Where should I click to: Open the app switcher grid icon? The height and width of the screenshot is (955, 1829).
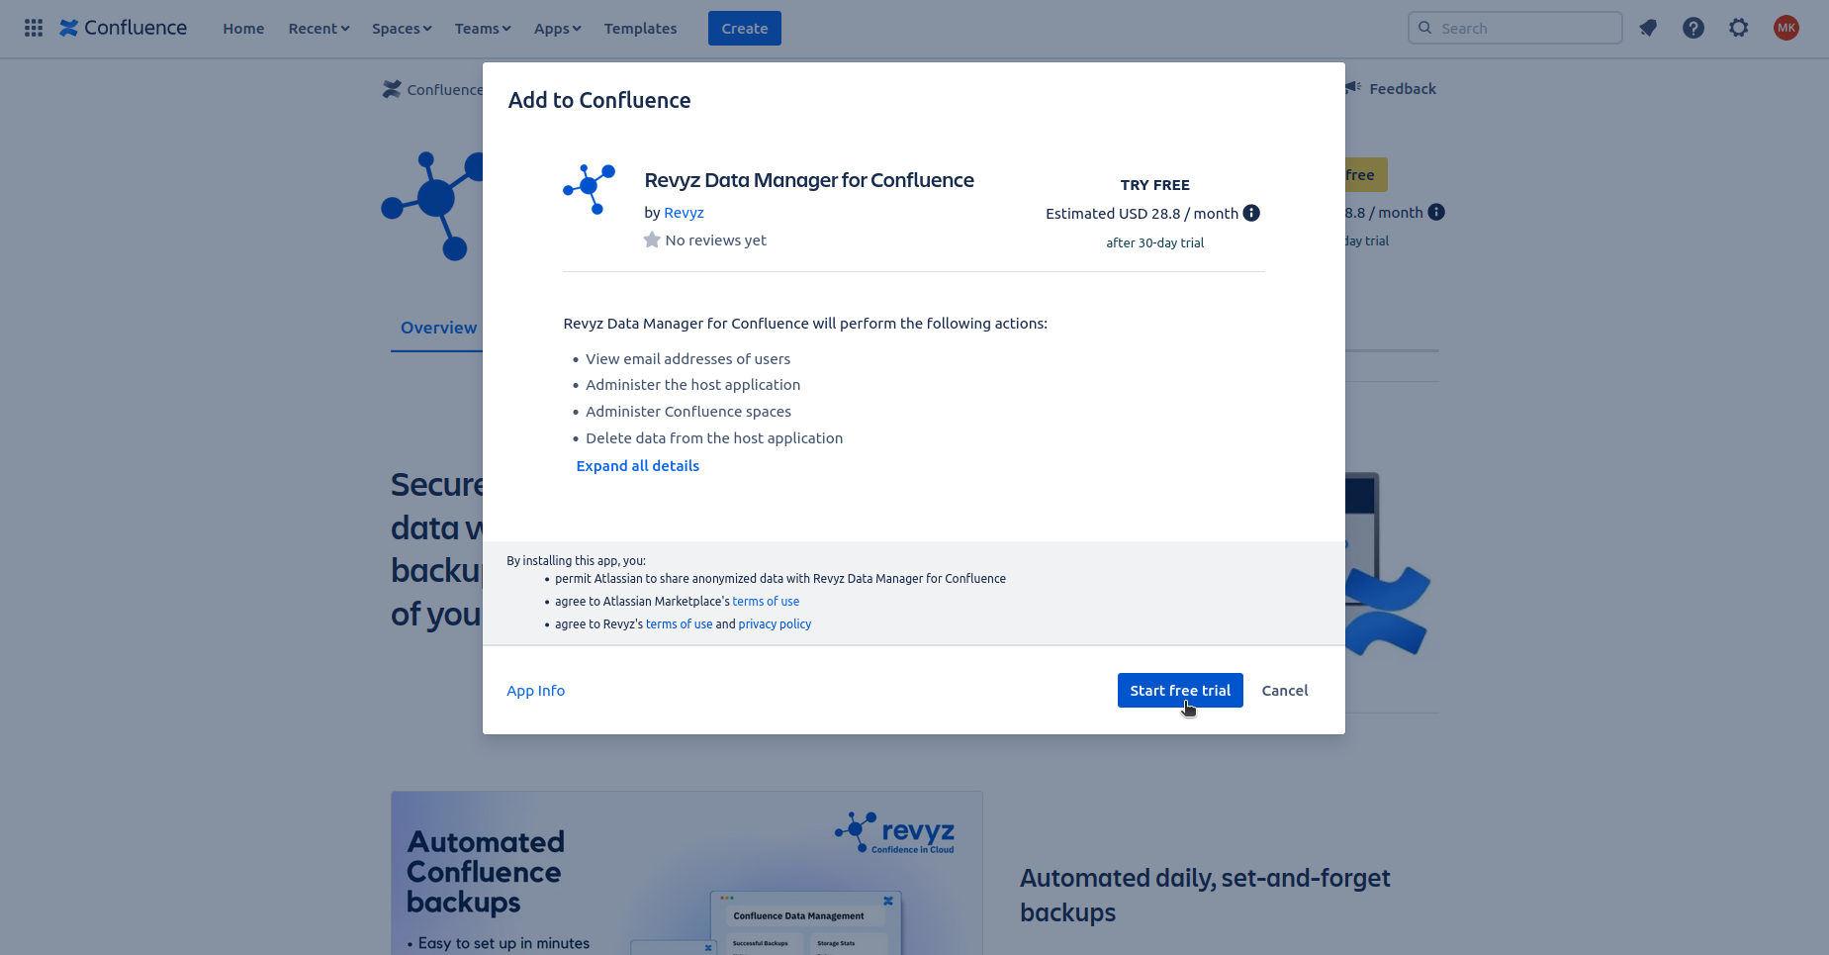tap(34, 28)
